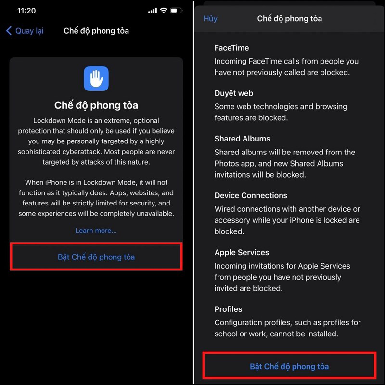This screenshot has width=385, height=385.
Task: Select the Shared Albums section heading
Action: click(x=243, y=139)
